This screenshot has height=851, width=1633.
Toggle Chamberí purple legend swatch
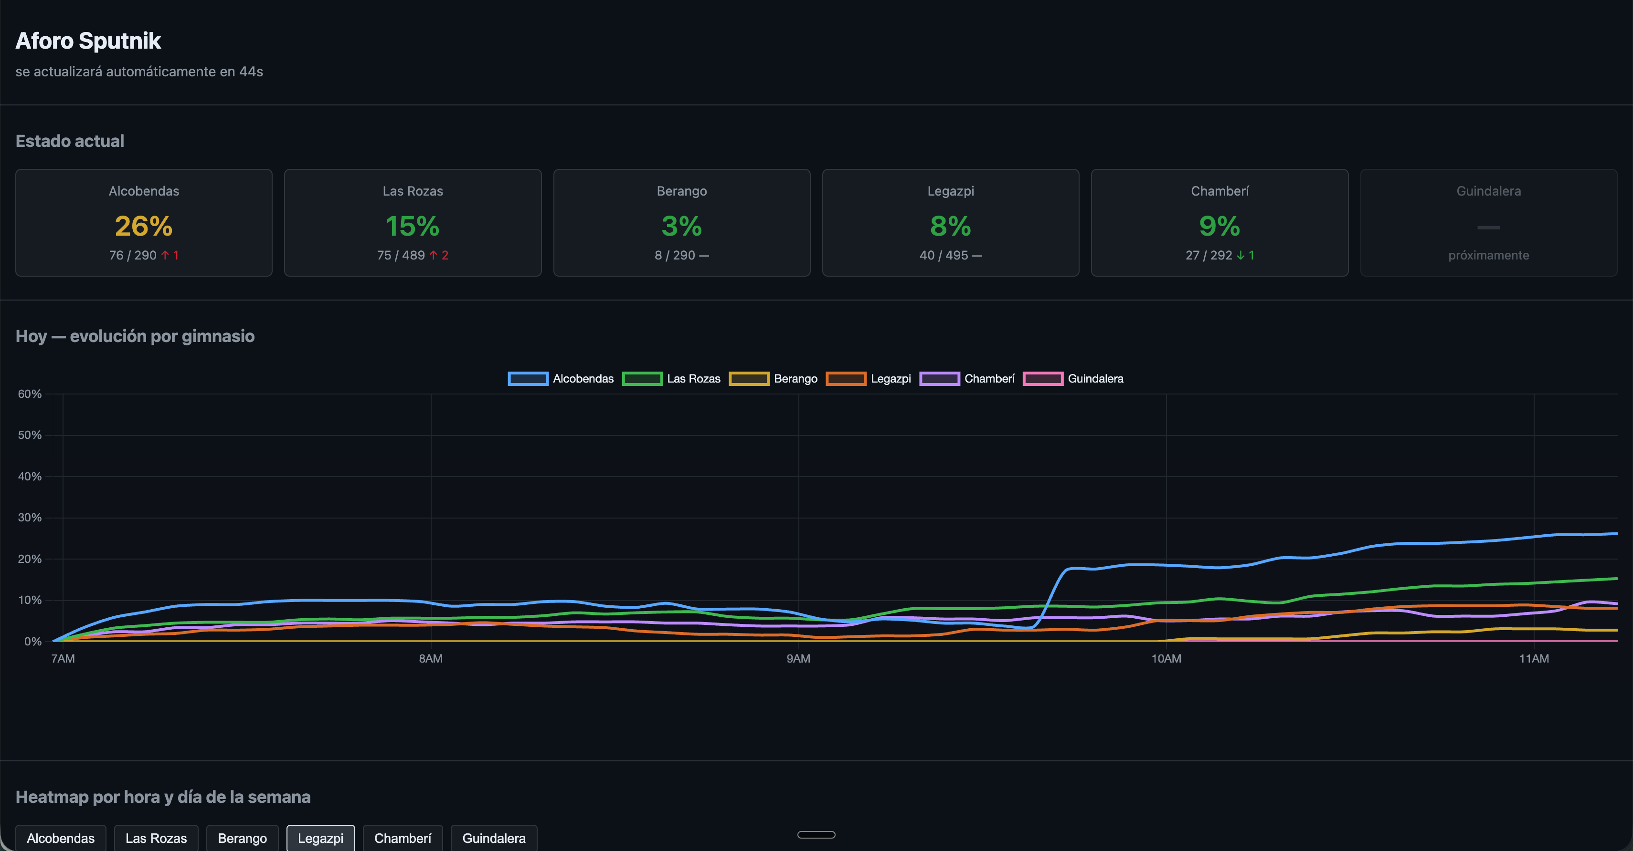click(x=940, y=379)
